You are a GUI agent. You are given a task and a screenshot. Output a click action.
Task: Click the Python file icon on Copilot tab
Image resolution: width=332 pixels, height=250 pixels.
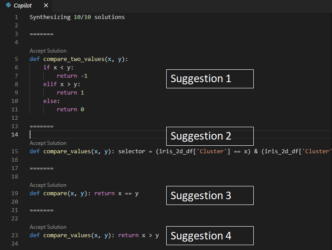[8, 5]
